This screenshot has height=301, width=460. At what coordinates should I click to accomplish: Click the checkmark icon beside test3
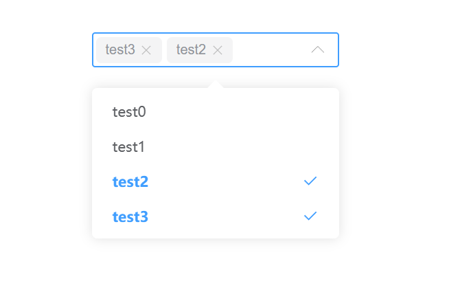[310, 216]
